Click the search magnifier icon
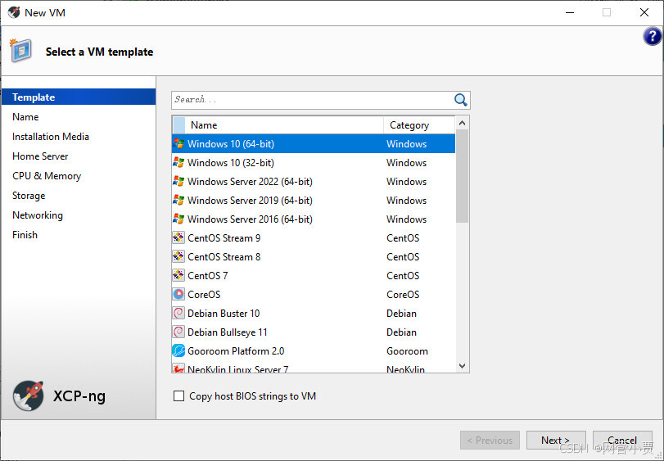The width and height of the screenshot is (664, 461). [x=460, y=100]
